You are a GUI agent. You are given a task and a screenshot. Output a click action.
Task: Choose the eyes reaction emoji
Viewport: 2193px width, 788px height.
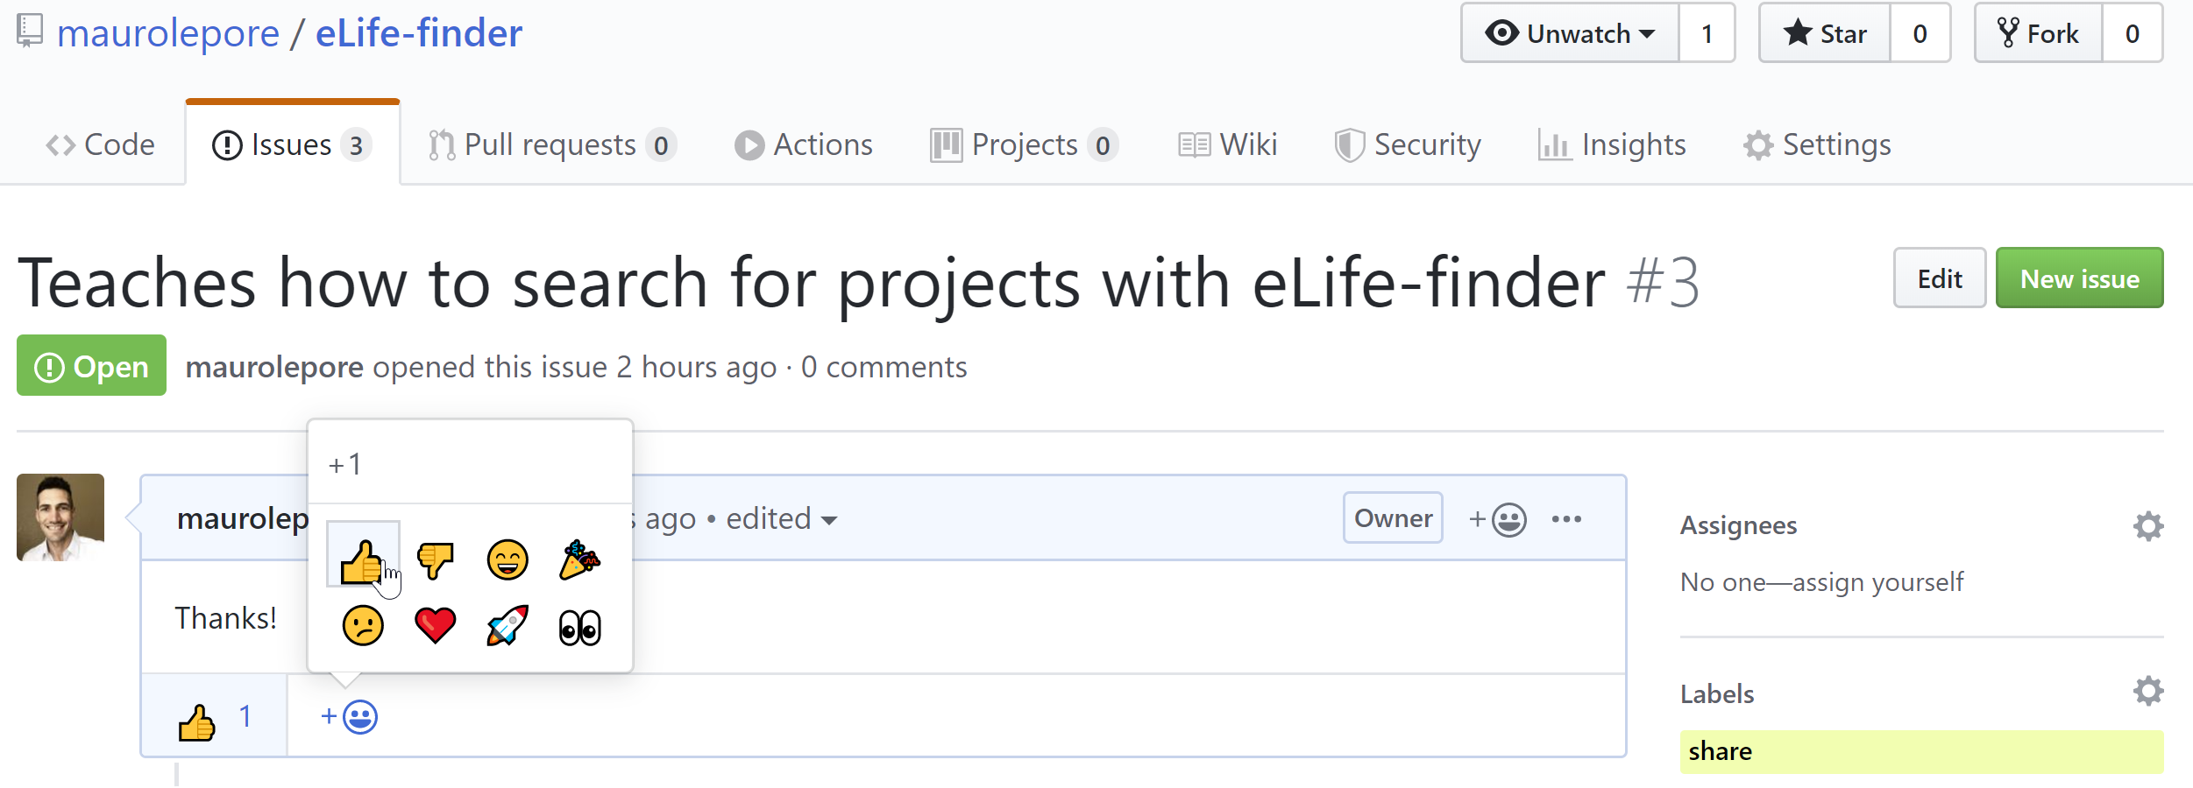point(579,627)
